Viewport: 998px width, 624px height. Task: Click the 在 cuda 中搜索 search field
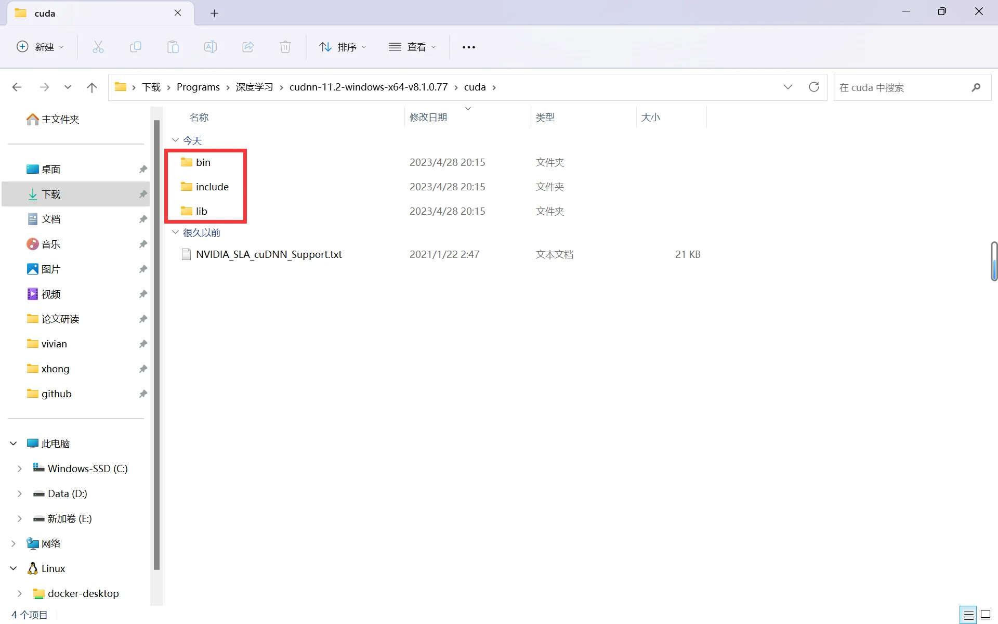coord(903,87)
